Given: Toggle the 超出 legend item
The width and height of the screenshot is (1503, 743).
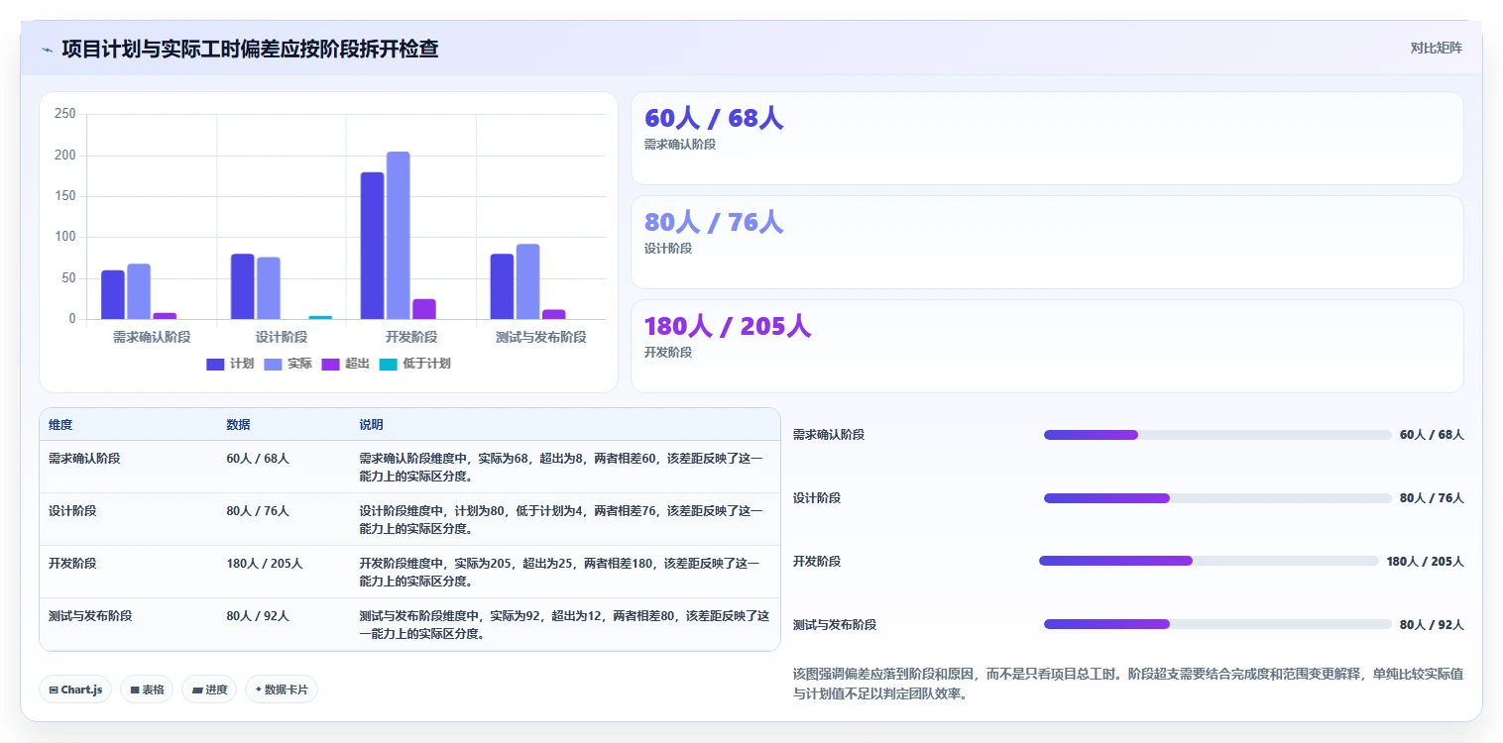Looking at the screenshot, I should click(346, 364).
